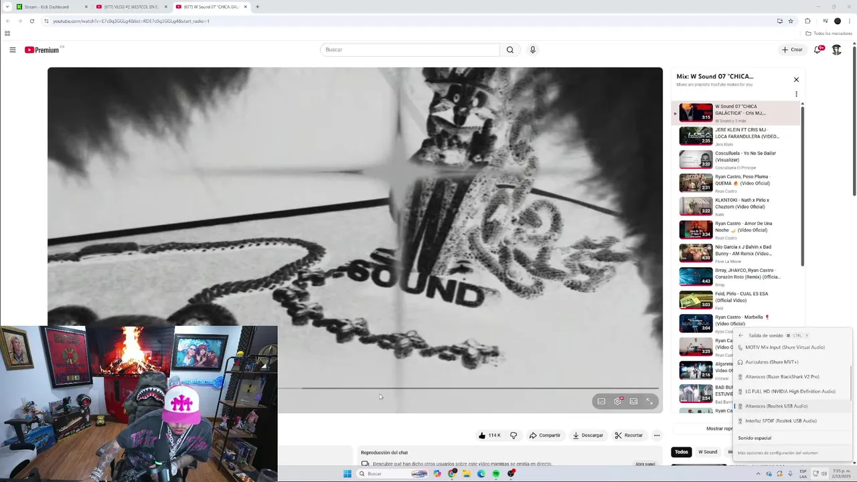Open the player settings gear
The width and height of the screenshot is (857, 482).
[x=617, y=401]
